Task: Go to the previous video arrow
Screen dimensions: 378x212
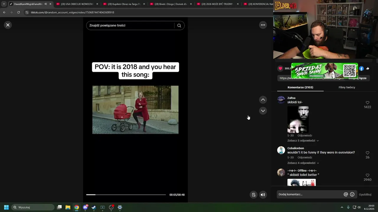Action: tap(263, 100)
